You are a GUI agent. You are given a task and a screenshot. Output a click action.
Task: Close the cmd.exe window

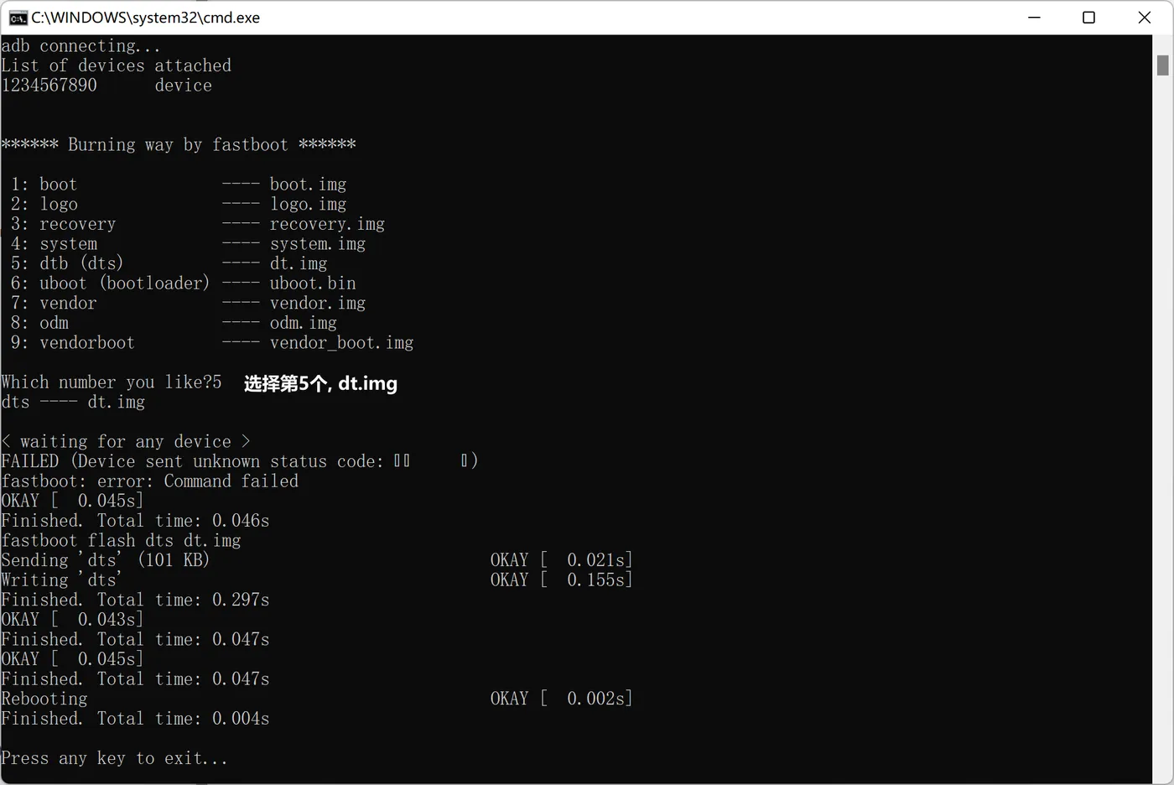pos(1145,18)
